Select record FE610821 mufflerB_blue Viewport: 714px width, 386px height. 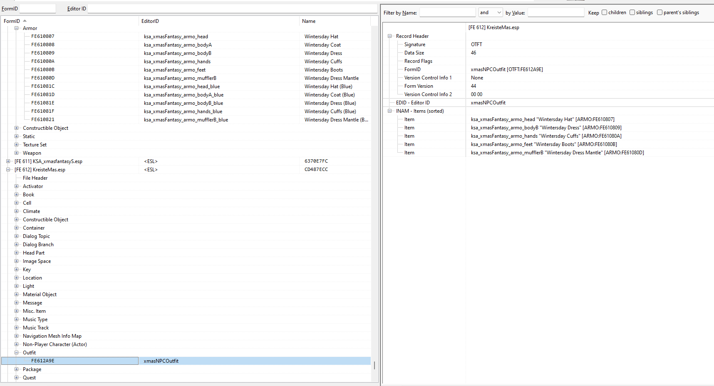pyautogui.click(x=186, y=120)
